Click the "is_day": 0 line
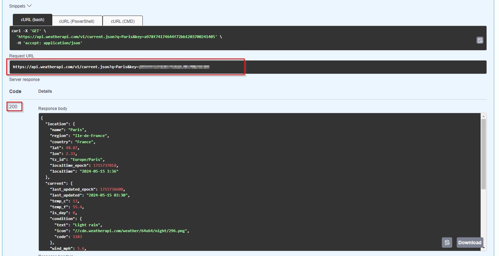This screenshot has width=499, height=256. point(63,213)
